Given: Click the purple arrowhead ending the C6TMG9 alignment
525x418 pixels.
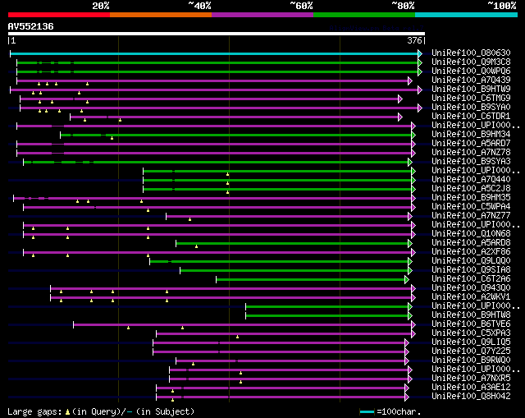Looking at the screenshot, I should click(x=399, y=99).
